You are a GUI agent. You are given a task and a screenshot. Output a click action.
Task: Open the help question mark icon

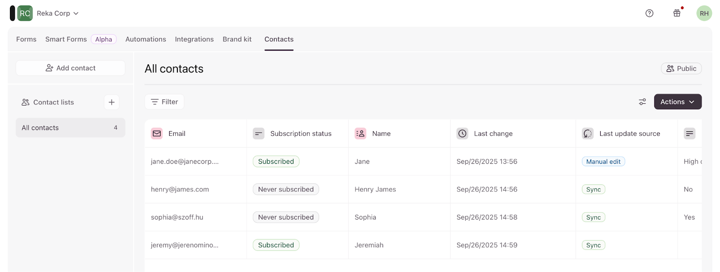[649, 13]
